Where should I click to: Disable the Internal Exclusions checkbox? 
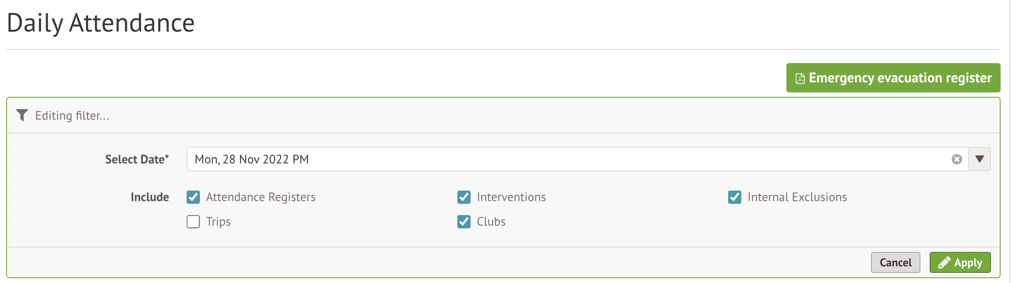[735, 197]
